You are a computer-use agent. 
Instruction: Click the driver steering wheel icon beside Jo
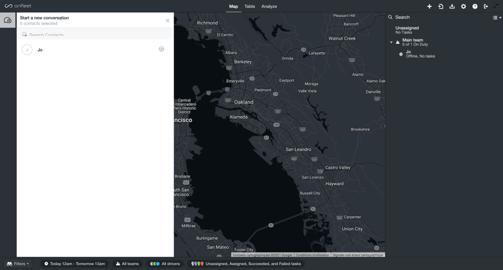point(162,49)
